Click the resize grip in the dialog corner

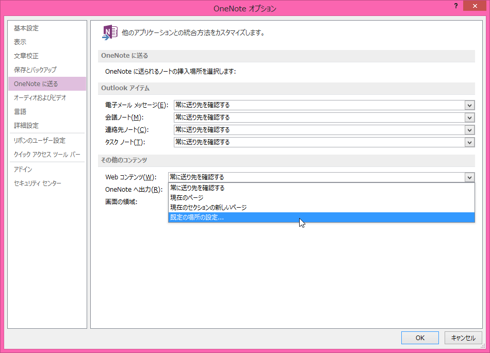click(x=483, y=346)
